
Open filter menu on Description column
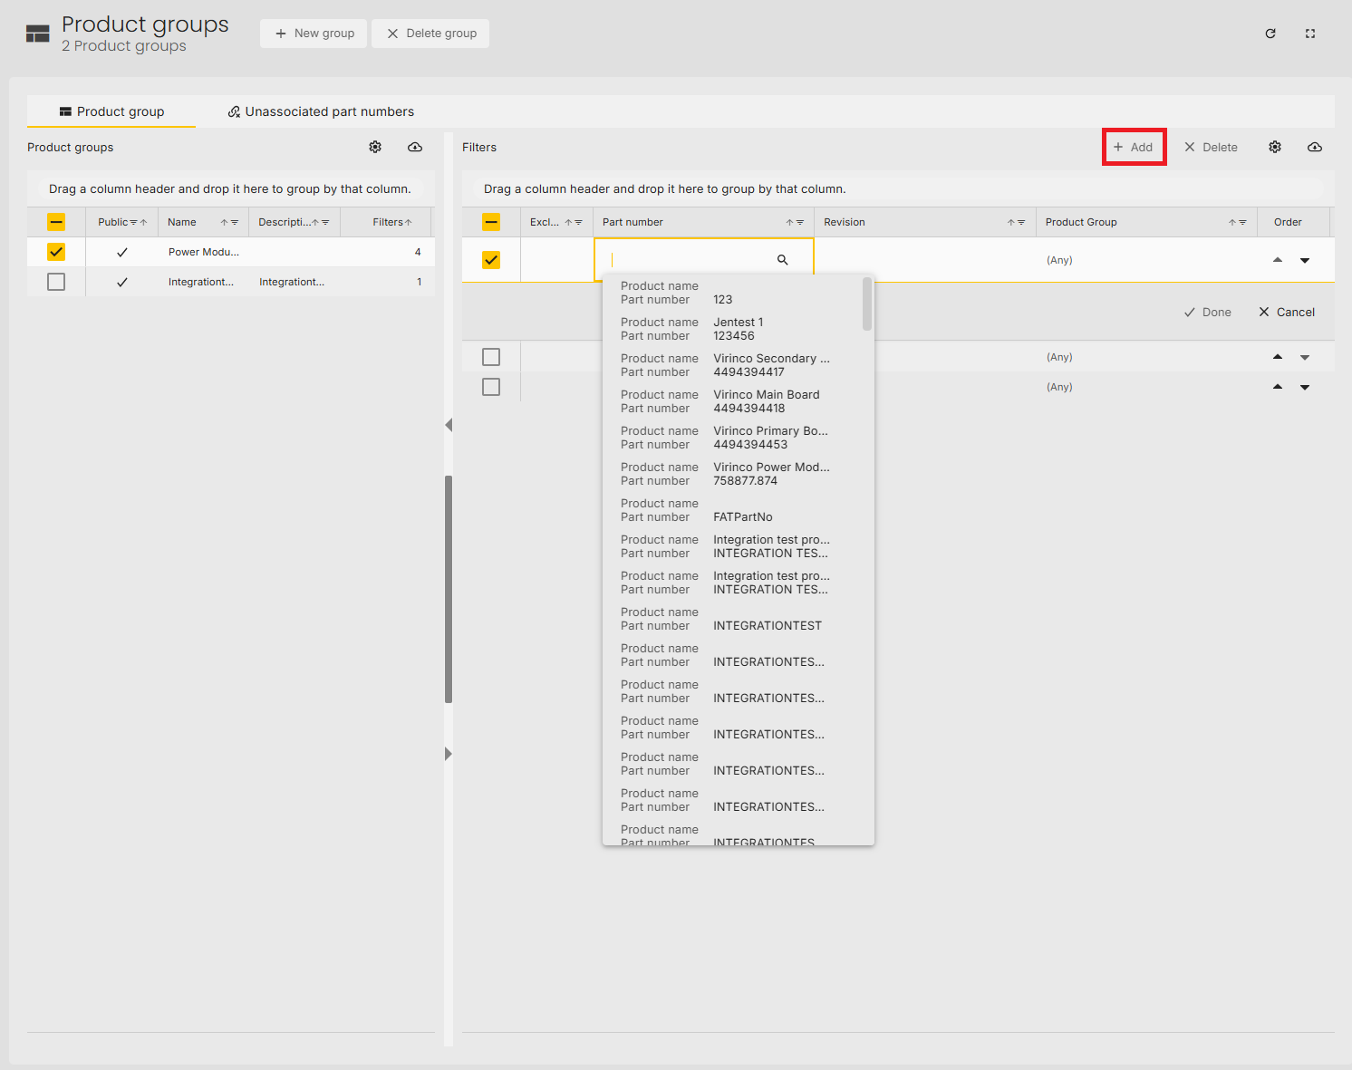[x=325, y=222]
